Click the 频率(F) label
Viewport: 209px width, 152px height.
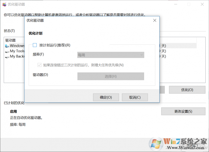[38, 54]
